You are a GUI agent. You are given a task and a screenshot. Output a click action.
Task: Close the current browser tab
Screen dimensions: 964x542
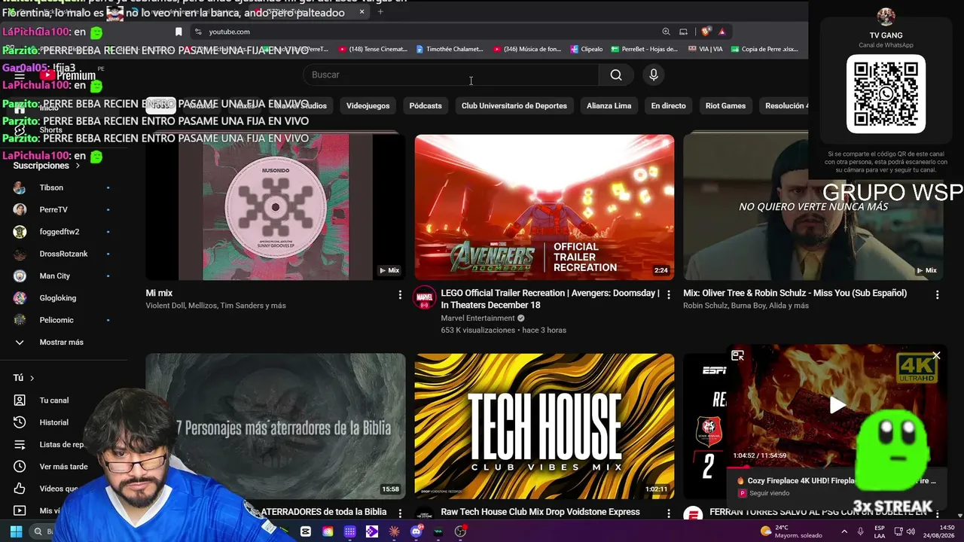361,11
